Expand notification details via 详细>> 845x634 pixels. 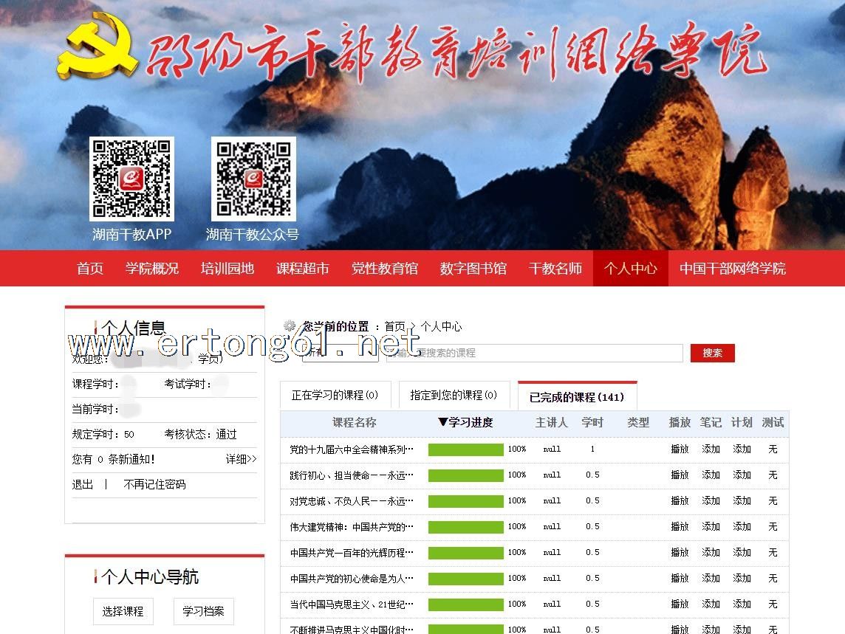tap(241, 459)
